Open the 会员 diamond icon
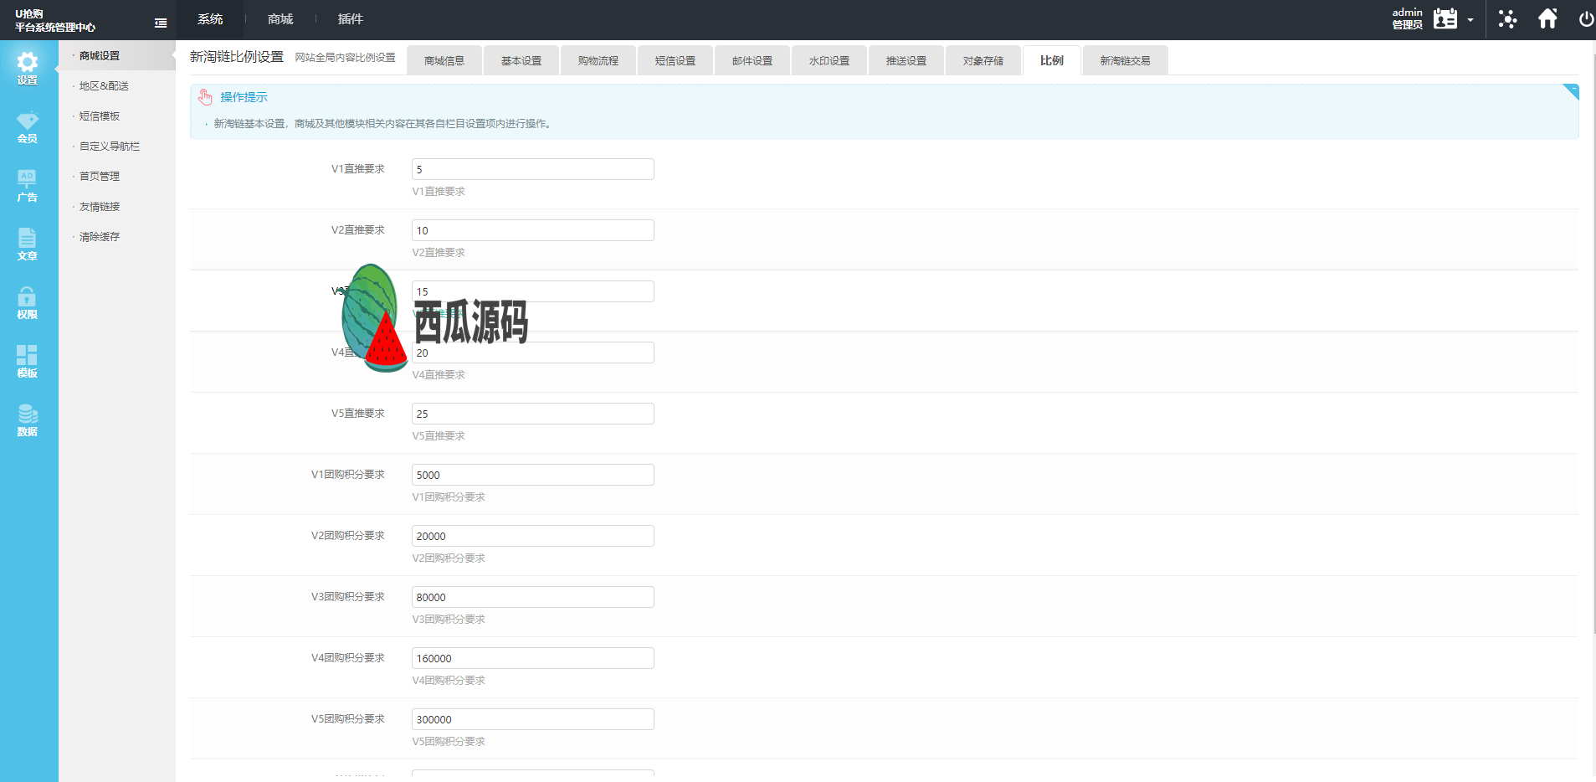This screenshot has width=1596, height=782. tap(28, 120)
